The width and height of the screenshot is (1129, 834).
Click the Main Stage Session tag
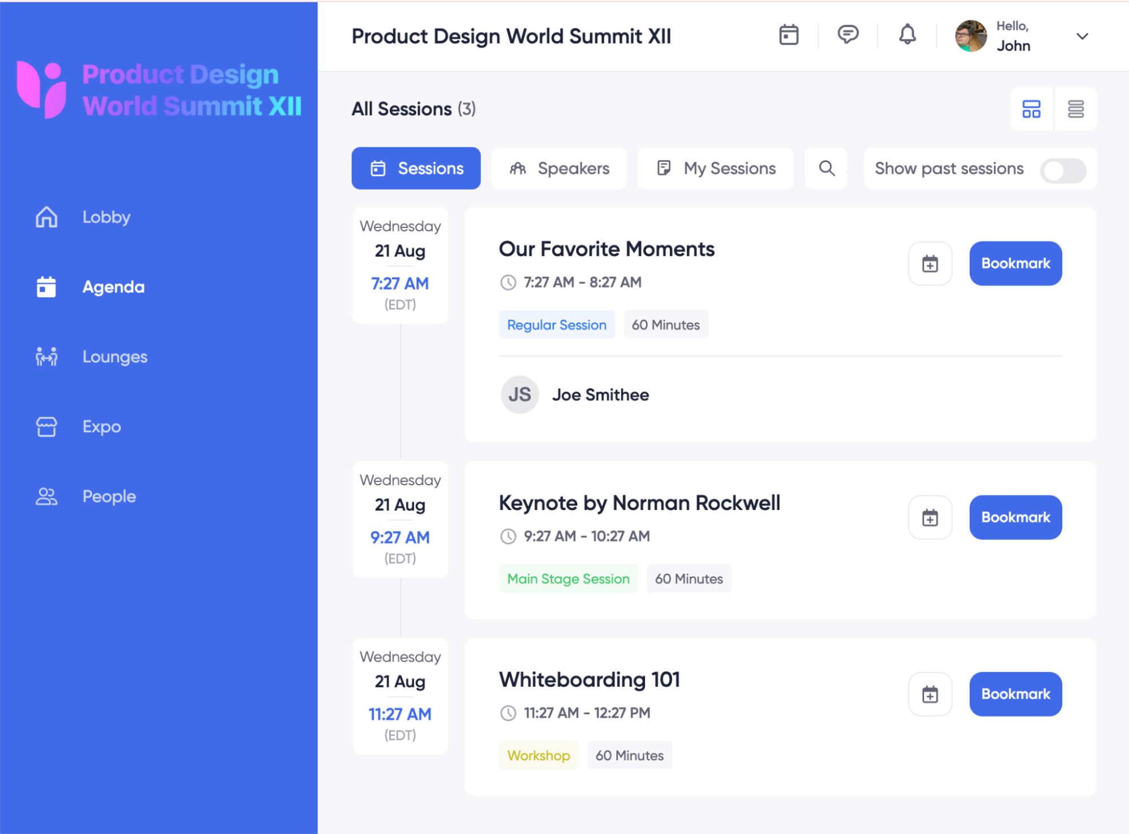point(568,578)
